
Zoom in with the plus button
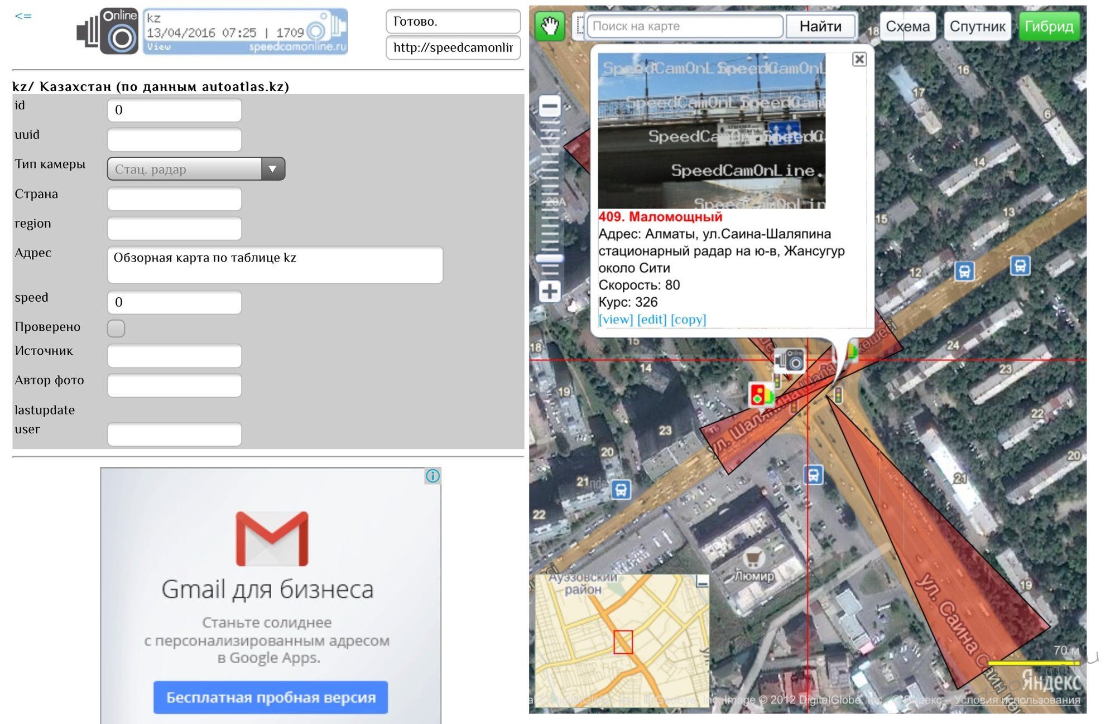coord(550,291)
